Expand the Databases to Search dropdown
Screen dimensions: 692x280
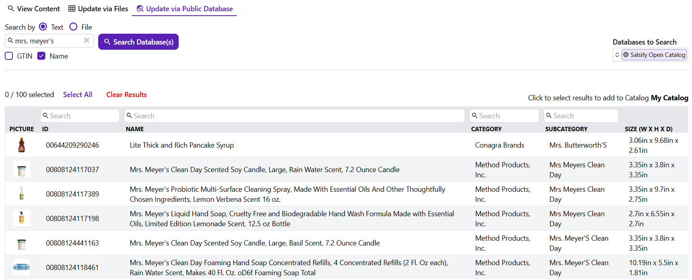tap(617, 55)
